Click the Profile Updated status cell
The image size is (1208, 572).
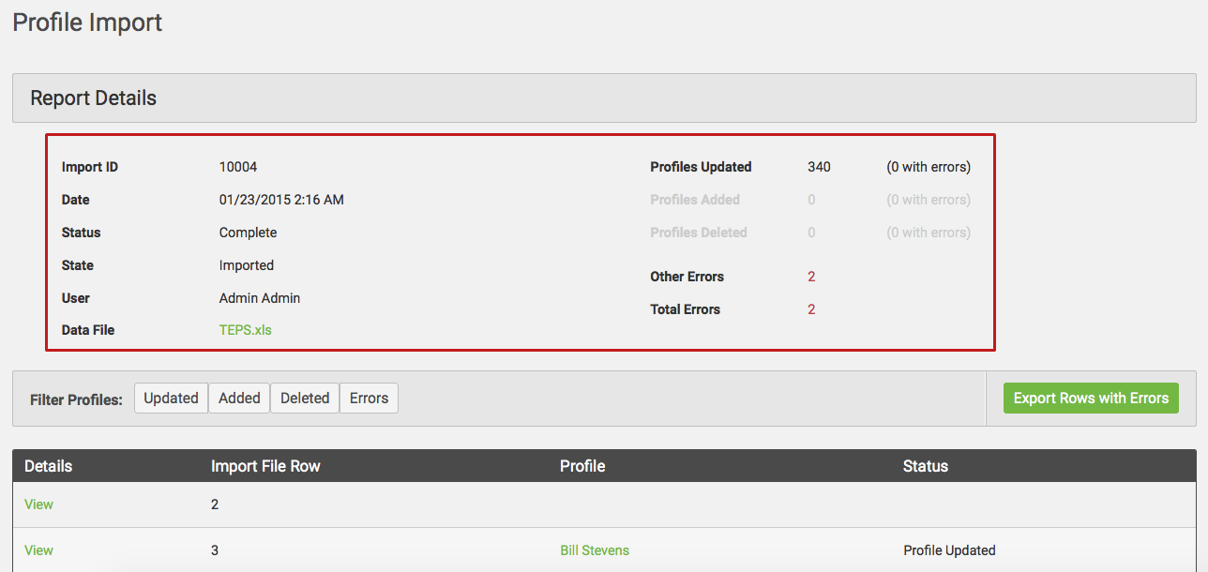pos(949,550)
